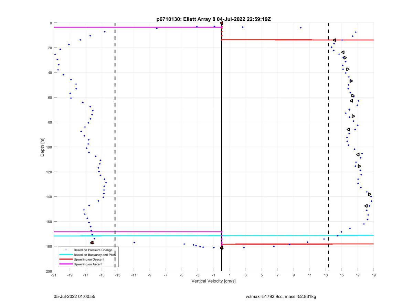The height and width of the screenshot is (305, 413).
Task: Click the positive x-axis tick label "3"
Action: click(246, 275)
